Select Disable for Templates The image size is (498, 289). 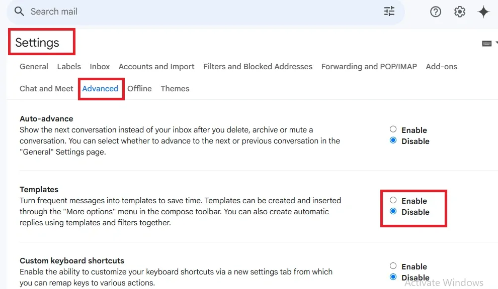click(393, 212)
